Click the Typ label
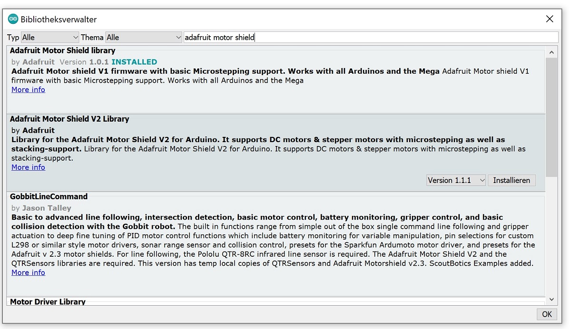The height and width of the screenshot is (329, 571). (13, 37)
